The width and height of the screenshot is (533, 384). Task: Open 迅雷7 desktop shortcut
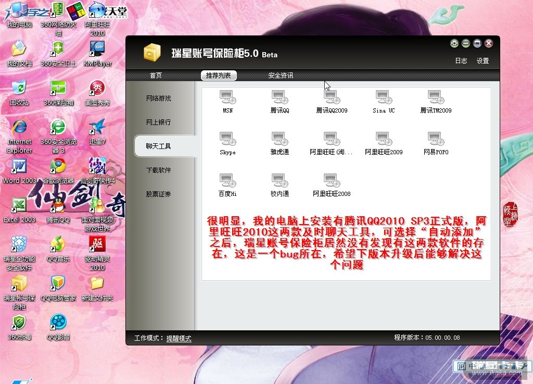click(x=97, y=132)
